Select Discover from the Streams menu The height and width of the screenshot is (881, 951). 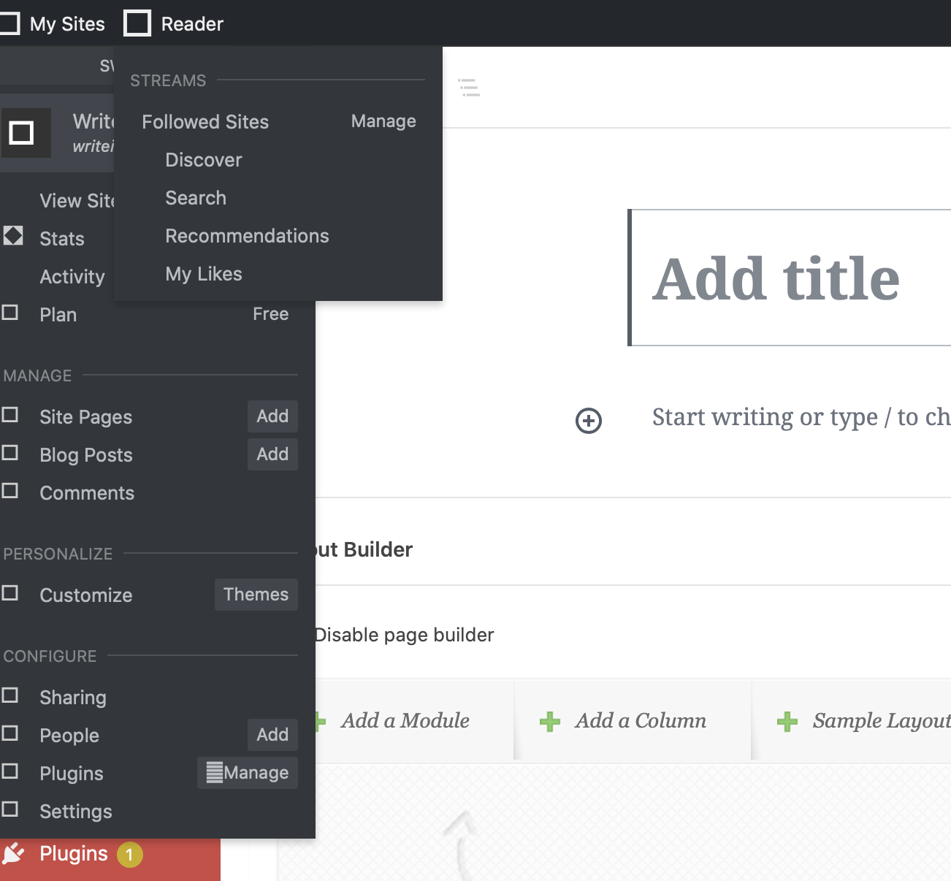[x=203, y=160]
